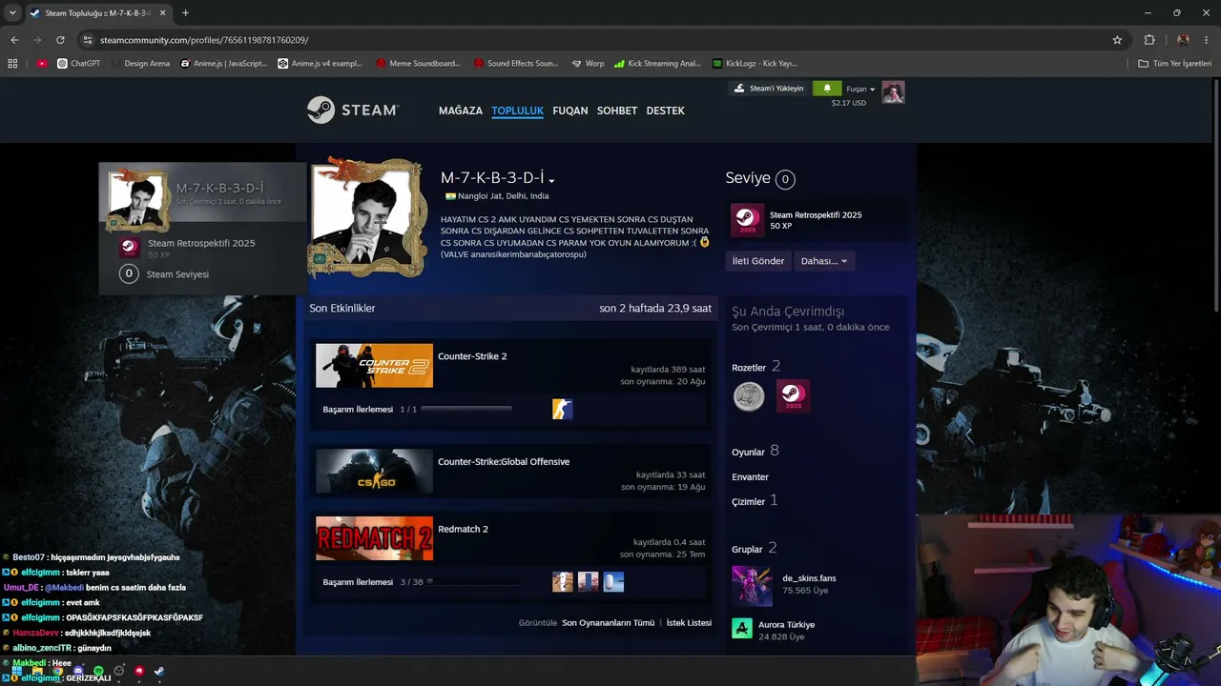Viewport: 1221px width, 686px height.
Task: Open Spotify from the taskbar
Action: 98,672
